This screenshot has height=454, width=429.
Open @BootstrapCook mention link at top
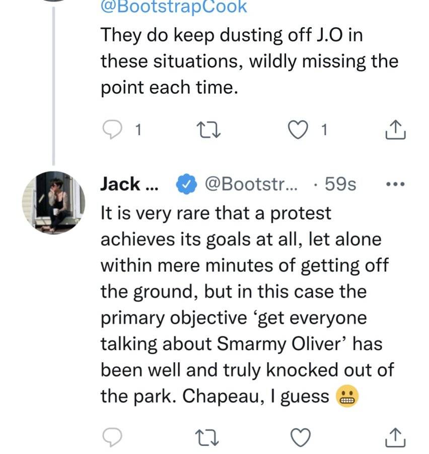coord(174,7)
